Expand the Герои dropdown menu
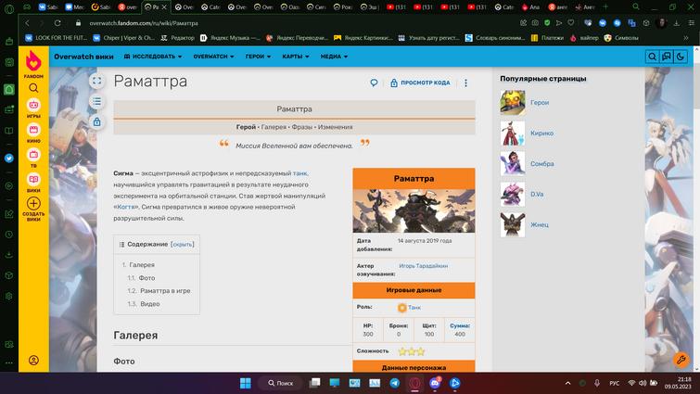The height and width of the screenshot is (394, 700). [x=258, y=57]
